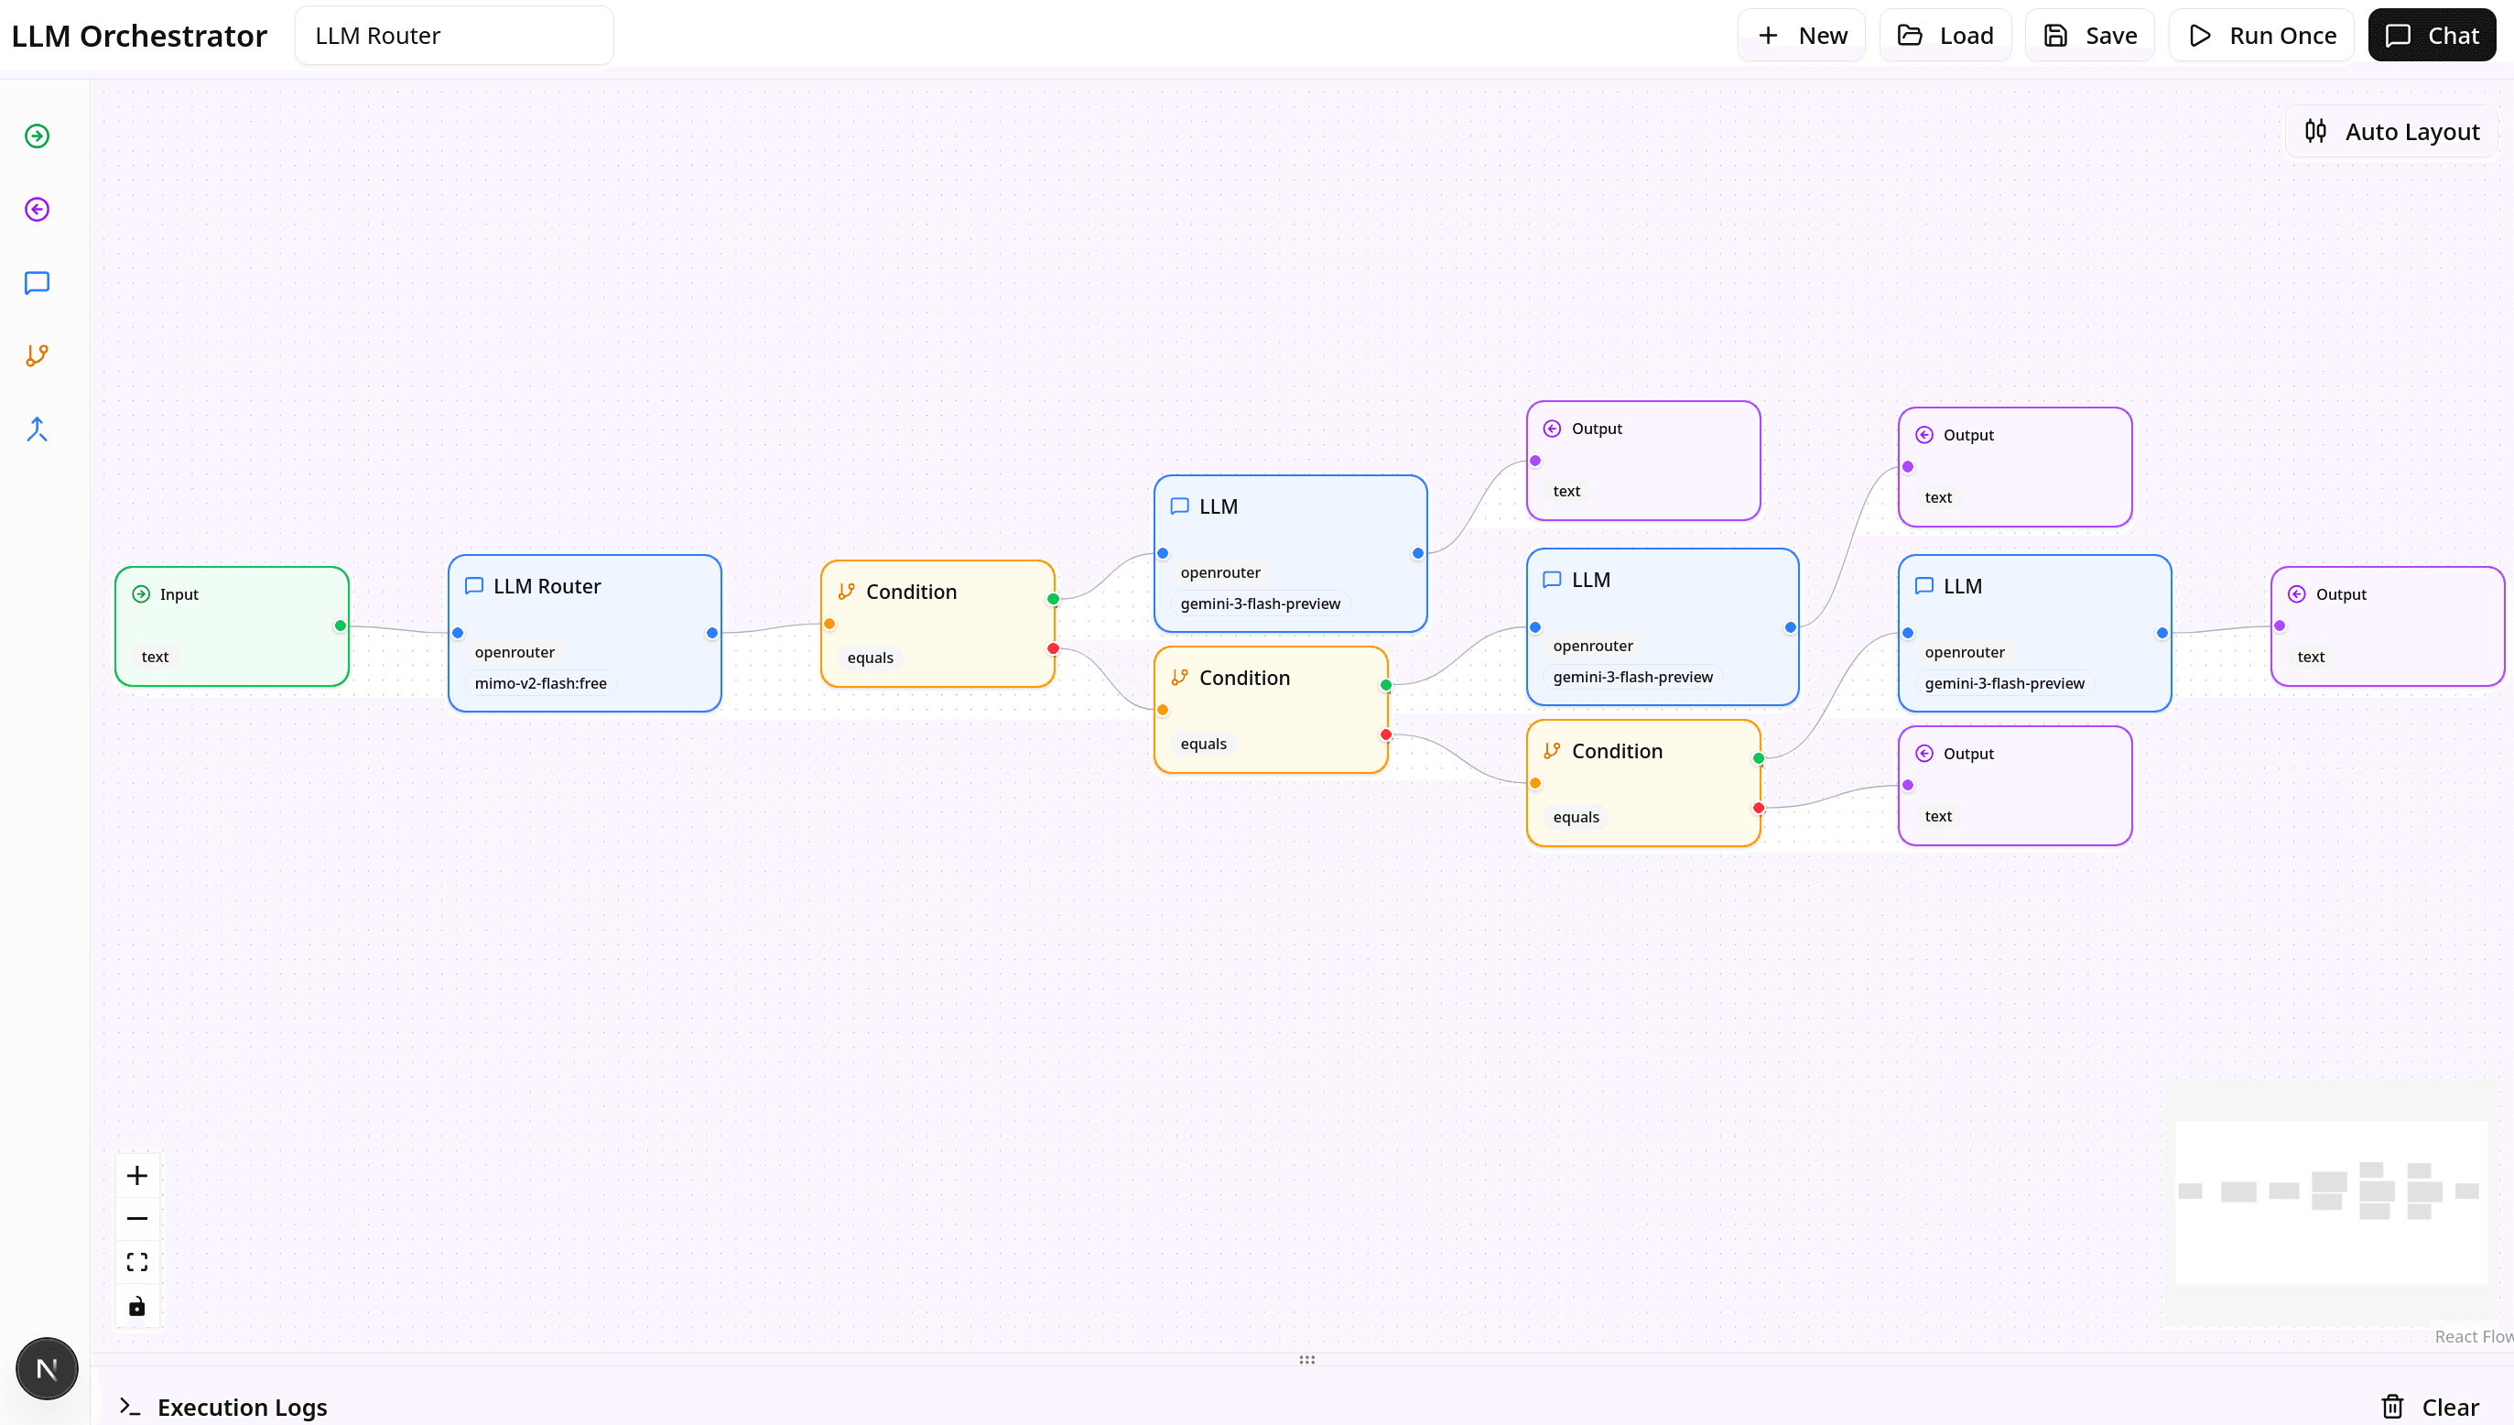Grab the Execution Logs resize handle

click(x=1306, y=1359)
